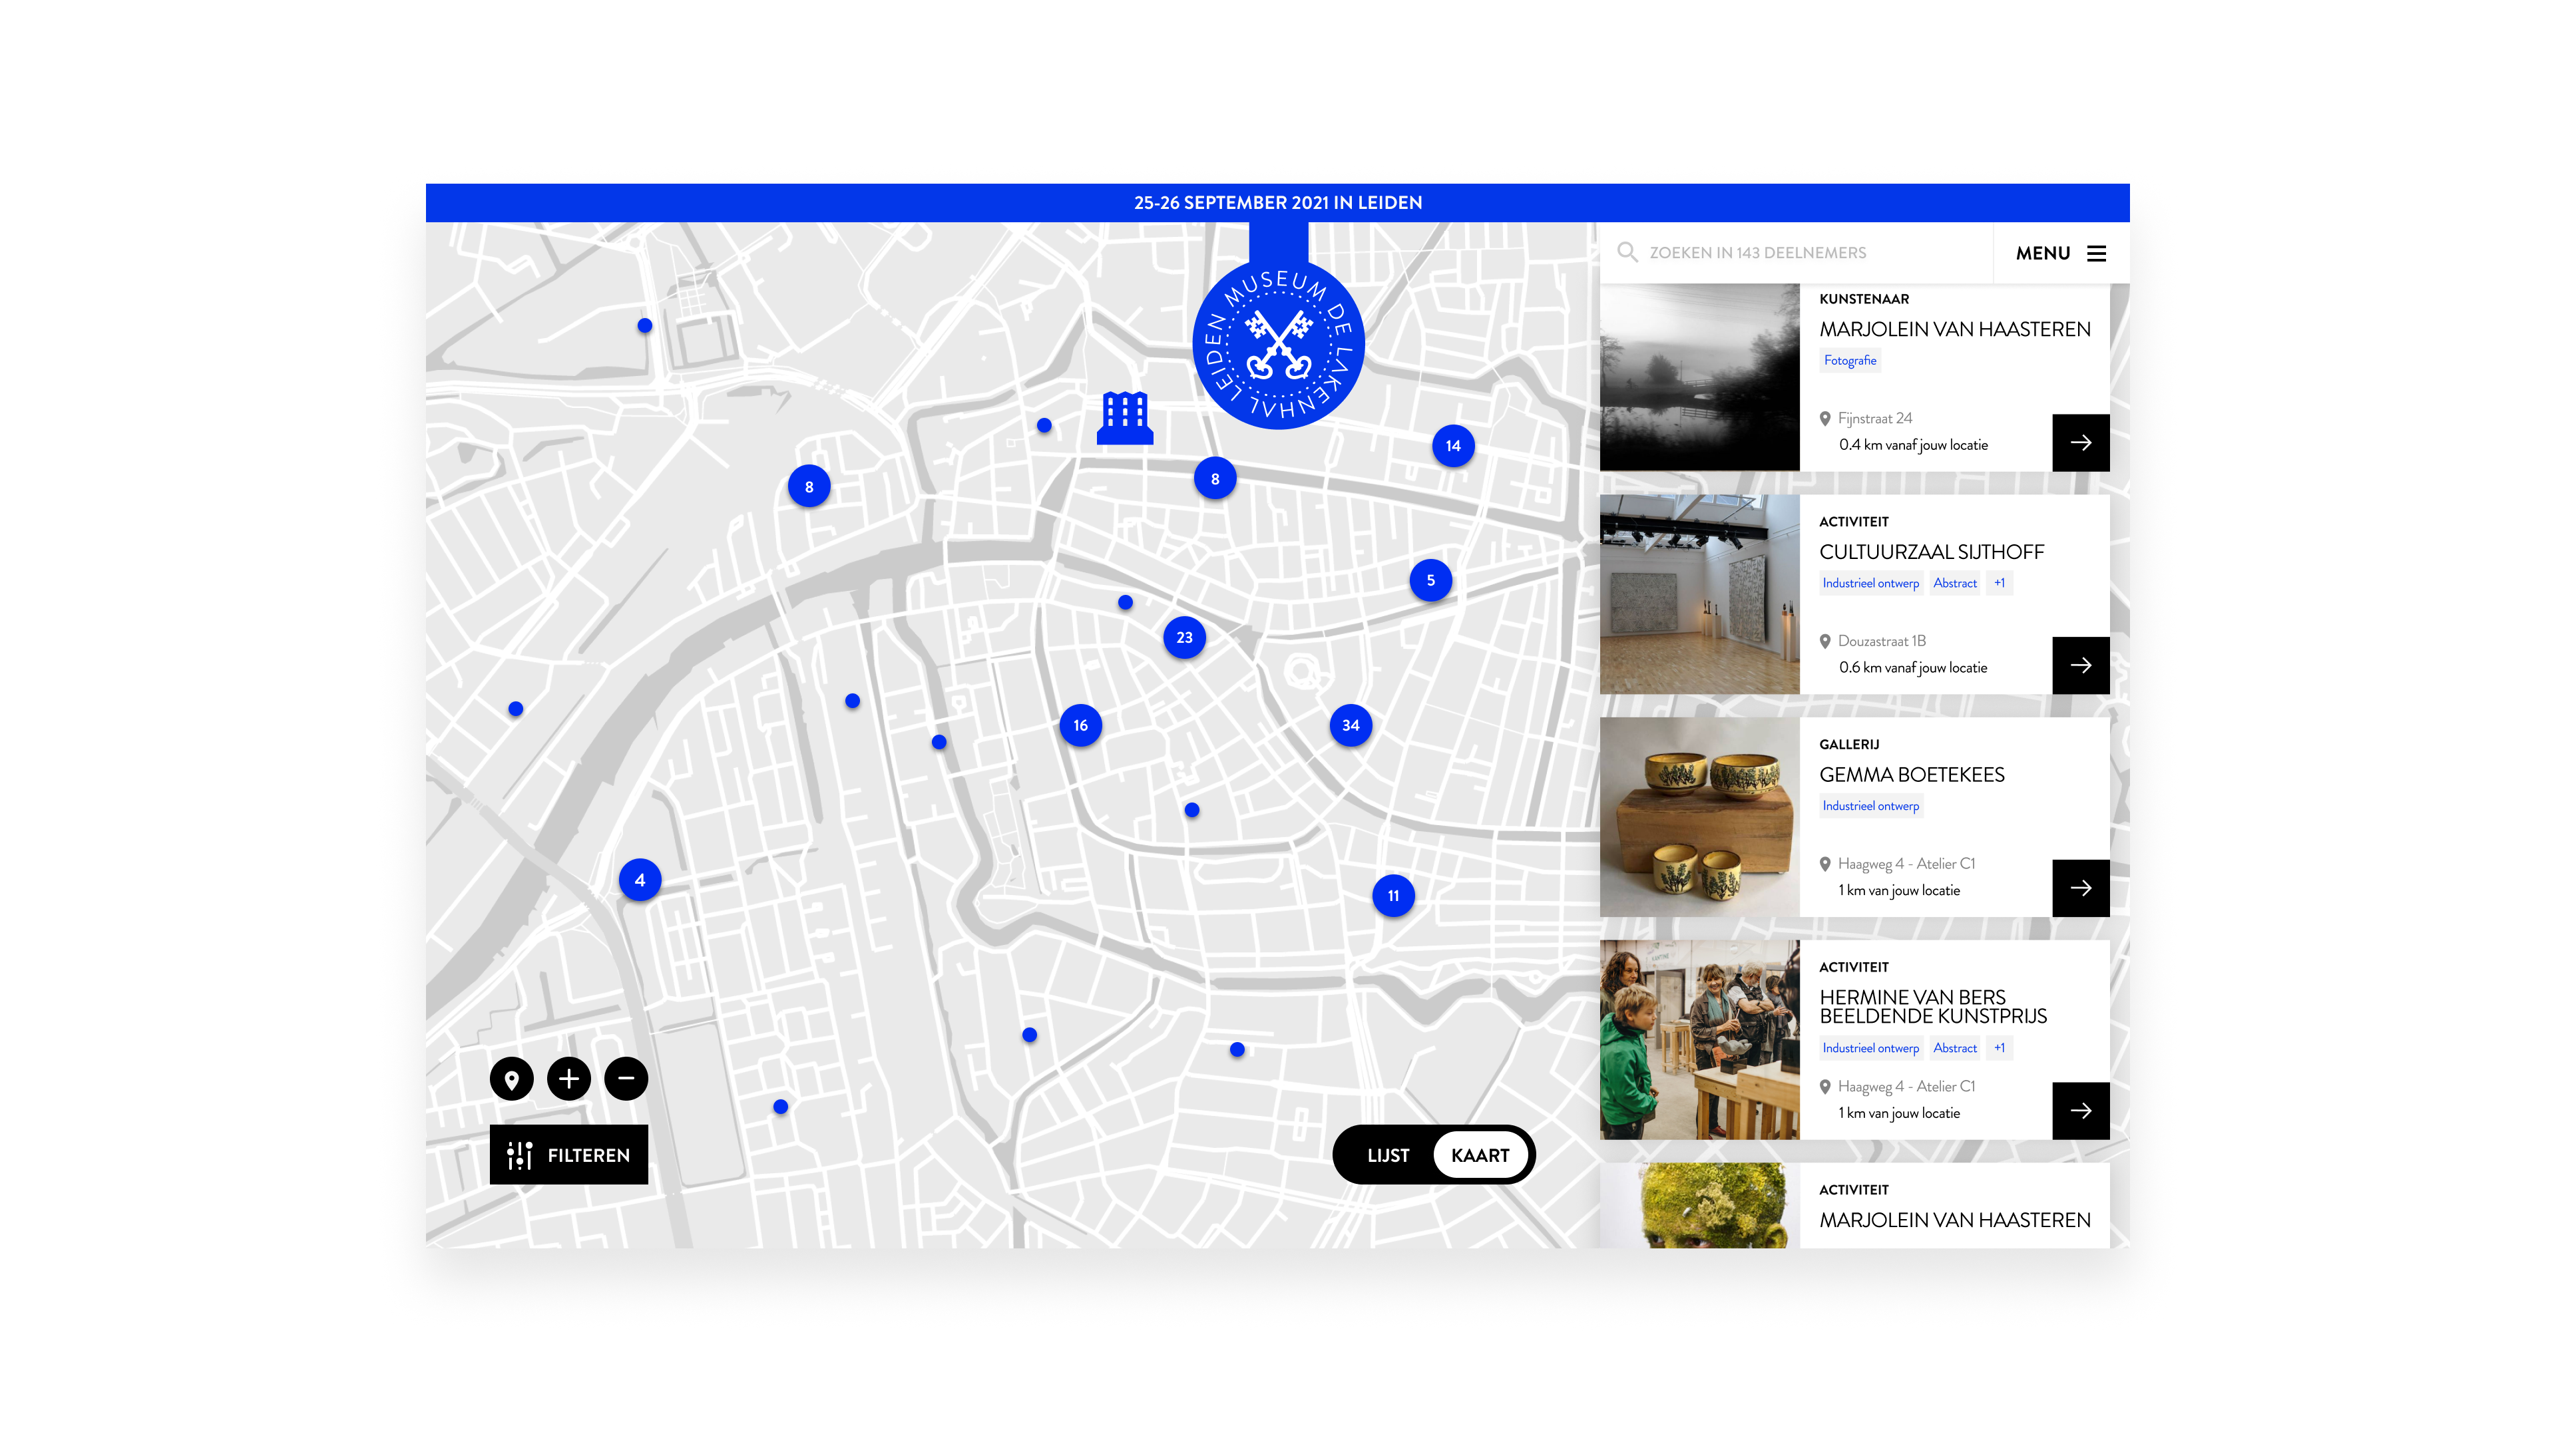2556x1456 pixels.
Task: Click the blue building icon on map
Action: tap(1125, 418)
